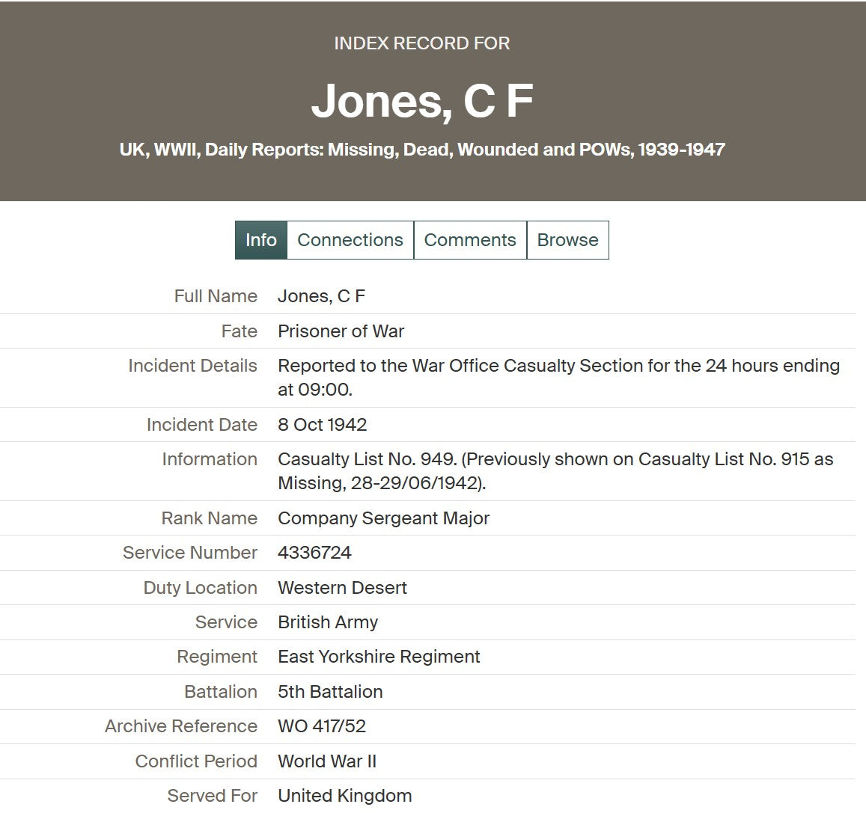Click the UK WWII Daily Reports collection subtitle

point(422,150)
